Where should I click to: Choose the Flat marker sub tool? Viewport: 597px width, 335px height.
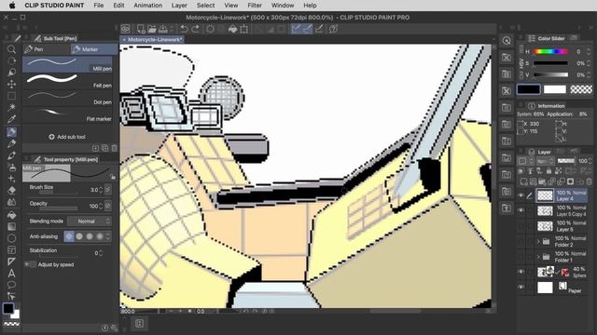pos(67,114)
